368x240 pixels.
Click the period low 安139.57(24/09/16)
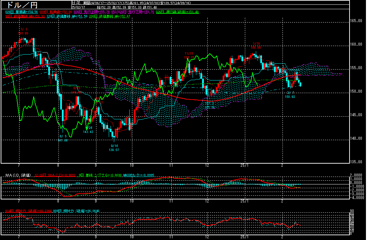click(175, 3)
